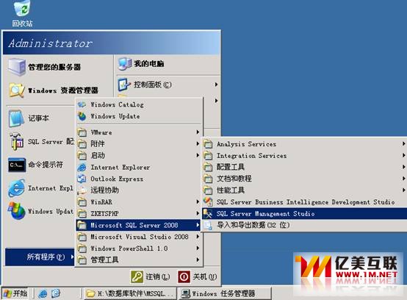Select 性能工具 performance tools entry
Screen dimensions: 407x300
click(x=304, y=190)
